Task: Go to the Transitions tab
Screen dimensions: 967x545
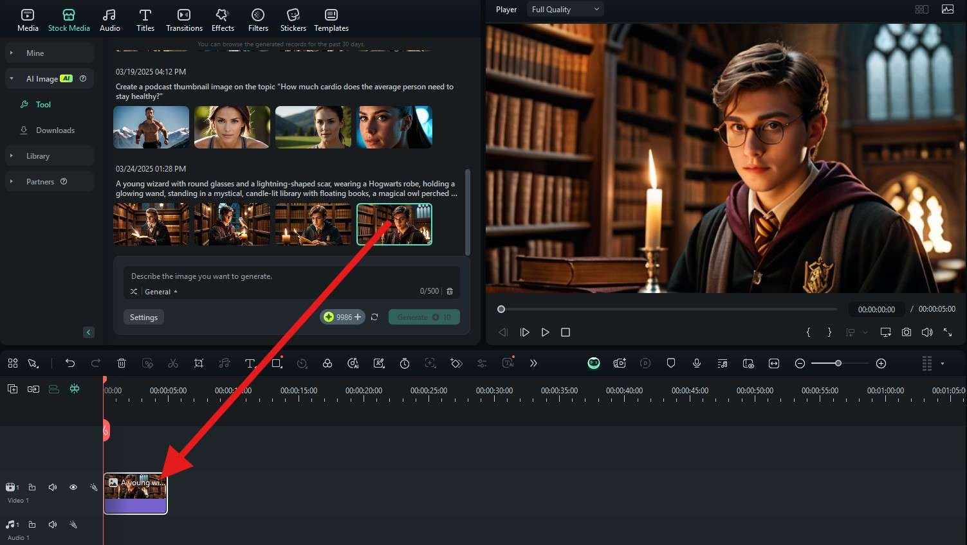Action: click(184, 20)
